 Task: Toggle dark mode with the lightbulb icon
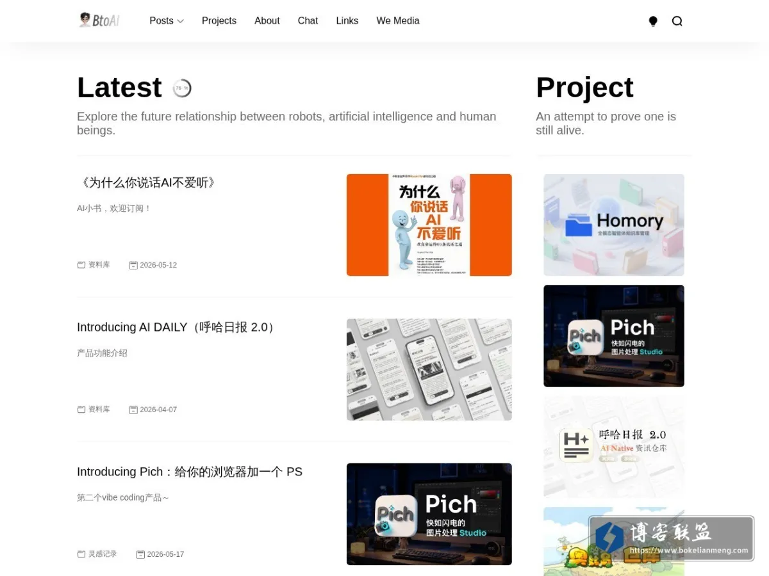[x=653, y=21]
